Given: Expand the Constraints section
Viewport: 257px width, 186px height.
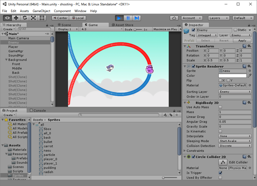Looking at the screenshot, I should [185, 150].
